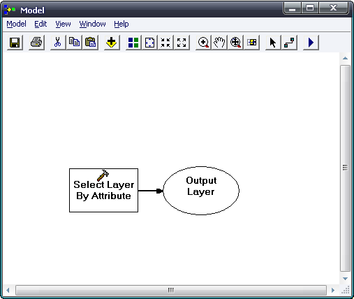
Task: Close the Model window
Action: tap(334, 8)
